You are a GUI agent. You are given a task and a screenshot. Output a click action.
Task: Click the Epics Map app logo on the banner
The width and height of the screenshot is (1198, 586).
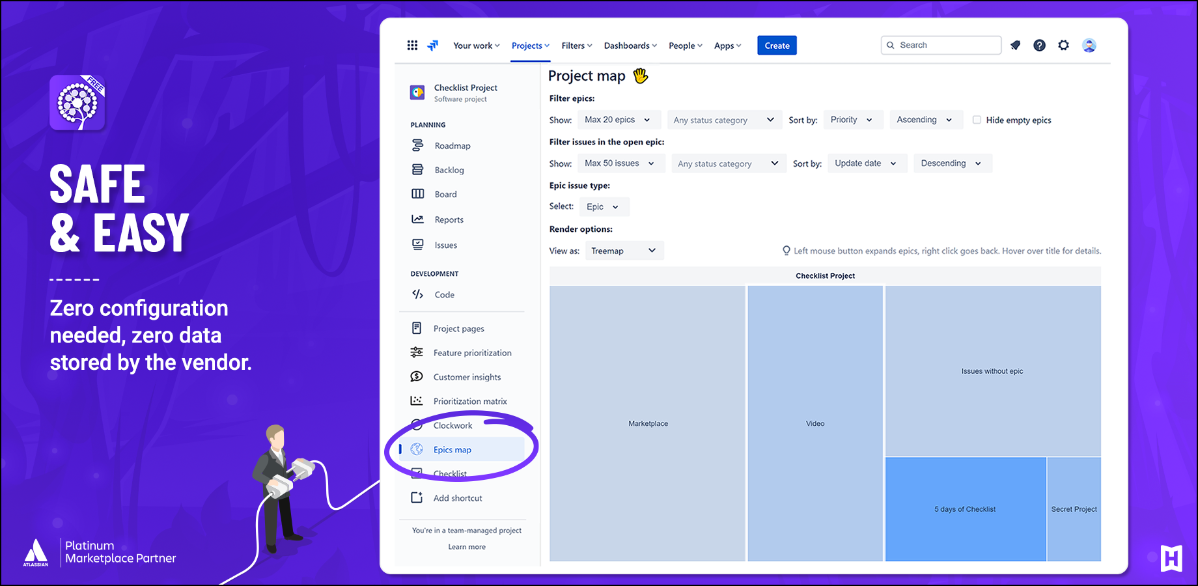(77, 102)
